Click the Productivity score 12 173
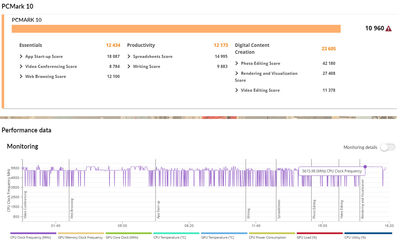This screenshot has height=241, width=397. tap(221, 45)
